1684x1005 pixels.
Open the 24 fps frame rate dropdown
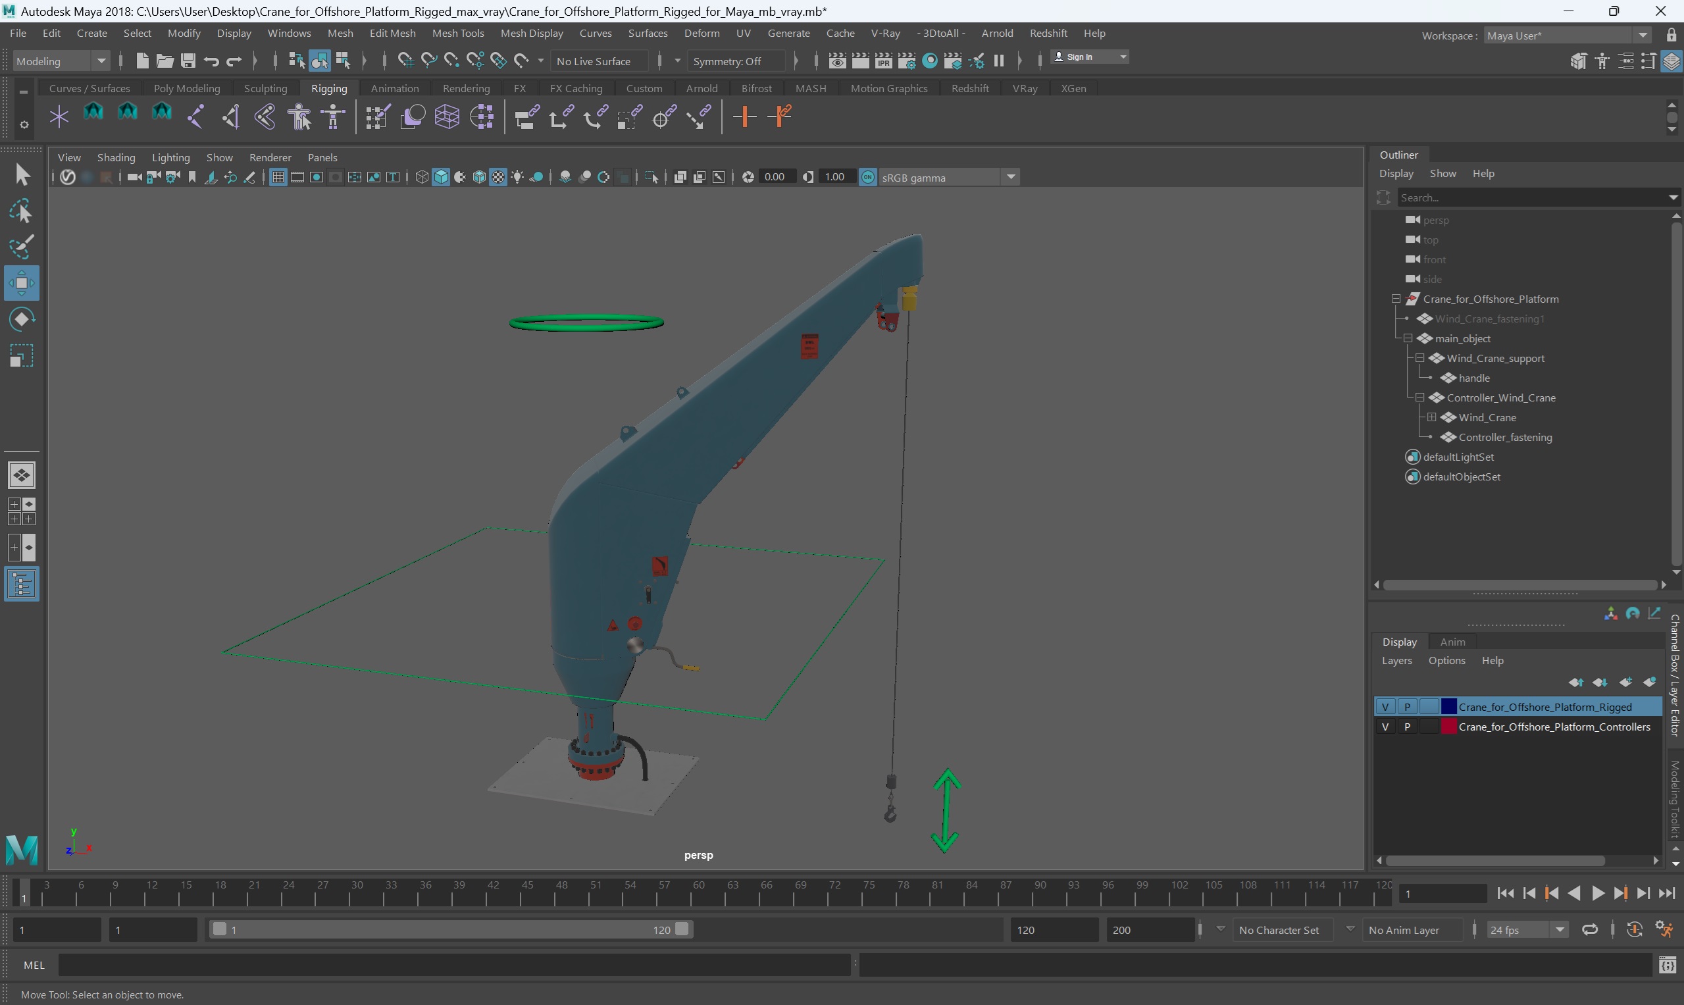[x=1527, y=930]
